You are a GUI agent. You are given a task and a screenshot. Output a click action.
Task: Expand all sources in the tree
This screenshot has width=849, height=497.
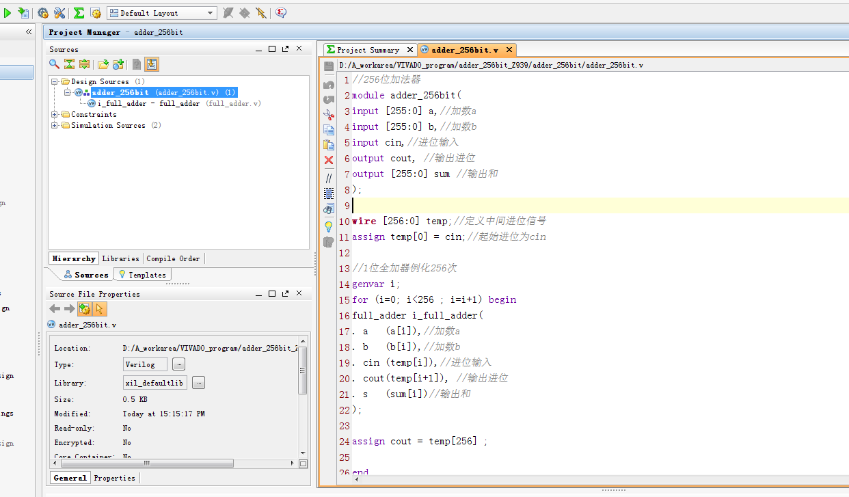(x=84, y=64)
